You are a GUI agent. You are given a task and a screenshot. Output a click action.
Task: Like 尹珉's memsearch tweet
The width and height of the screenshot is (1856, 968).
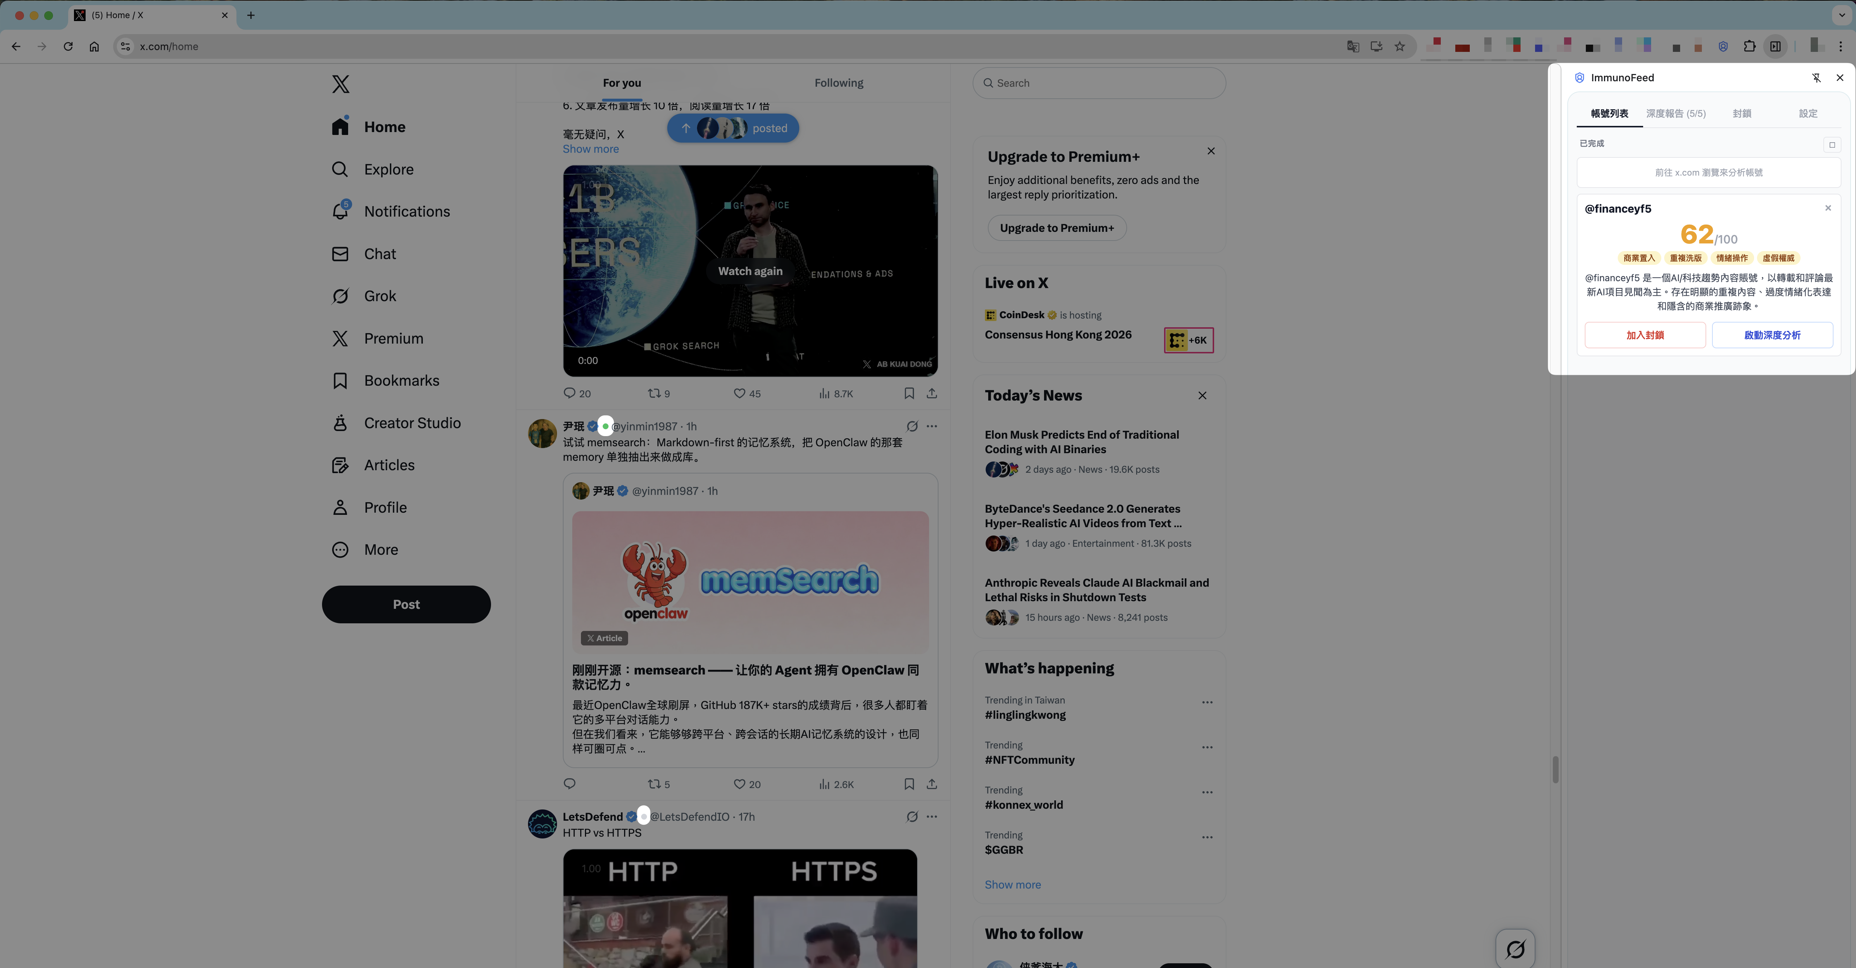(x=739, y=783)
